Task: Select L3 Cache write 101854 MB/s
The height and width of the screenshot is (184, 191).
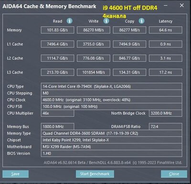Action: coord(94,72)
